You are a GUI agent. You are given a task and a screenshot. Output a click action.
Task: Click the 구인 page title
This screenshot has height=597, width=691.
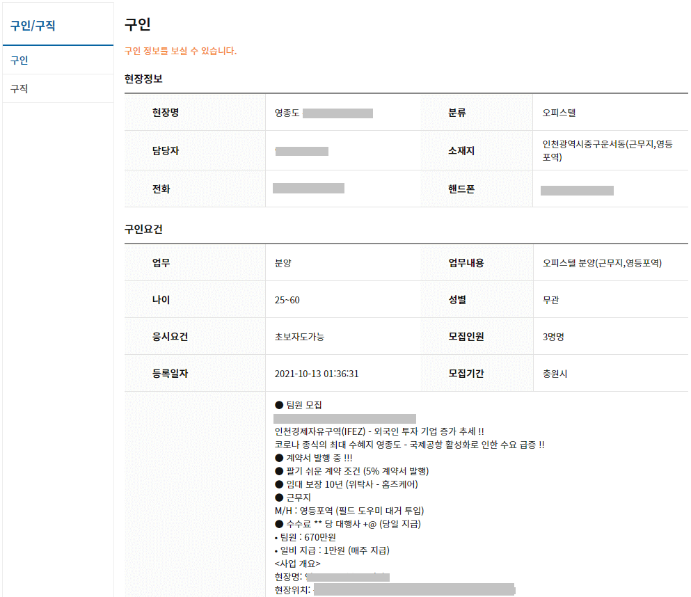(x=135, y=24)
